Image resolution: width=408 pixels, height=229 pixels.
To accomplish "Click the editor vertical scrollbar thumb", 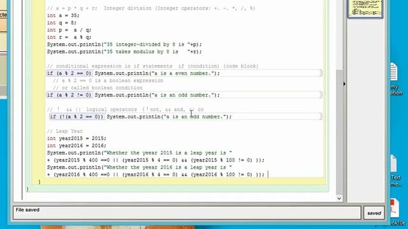I will pyautogui.click(x=339, y=132).
